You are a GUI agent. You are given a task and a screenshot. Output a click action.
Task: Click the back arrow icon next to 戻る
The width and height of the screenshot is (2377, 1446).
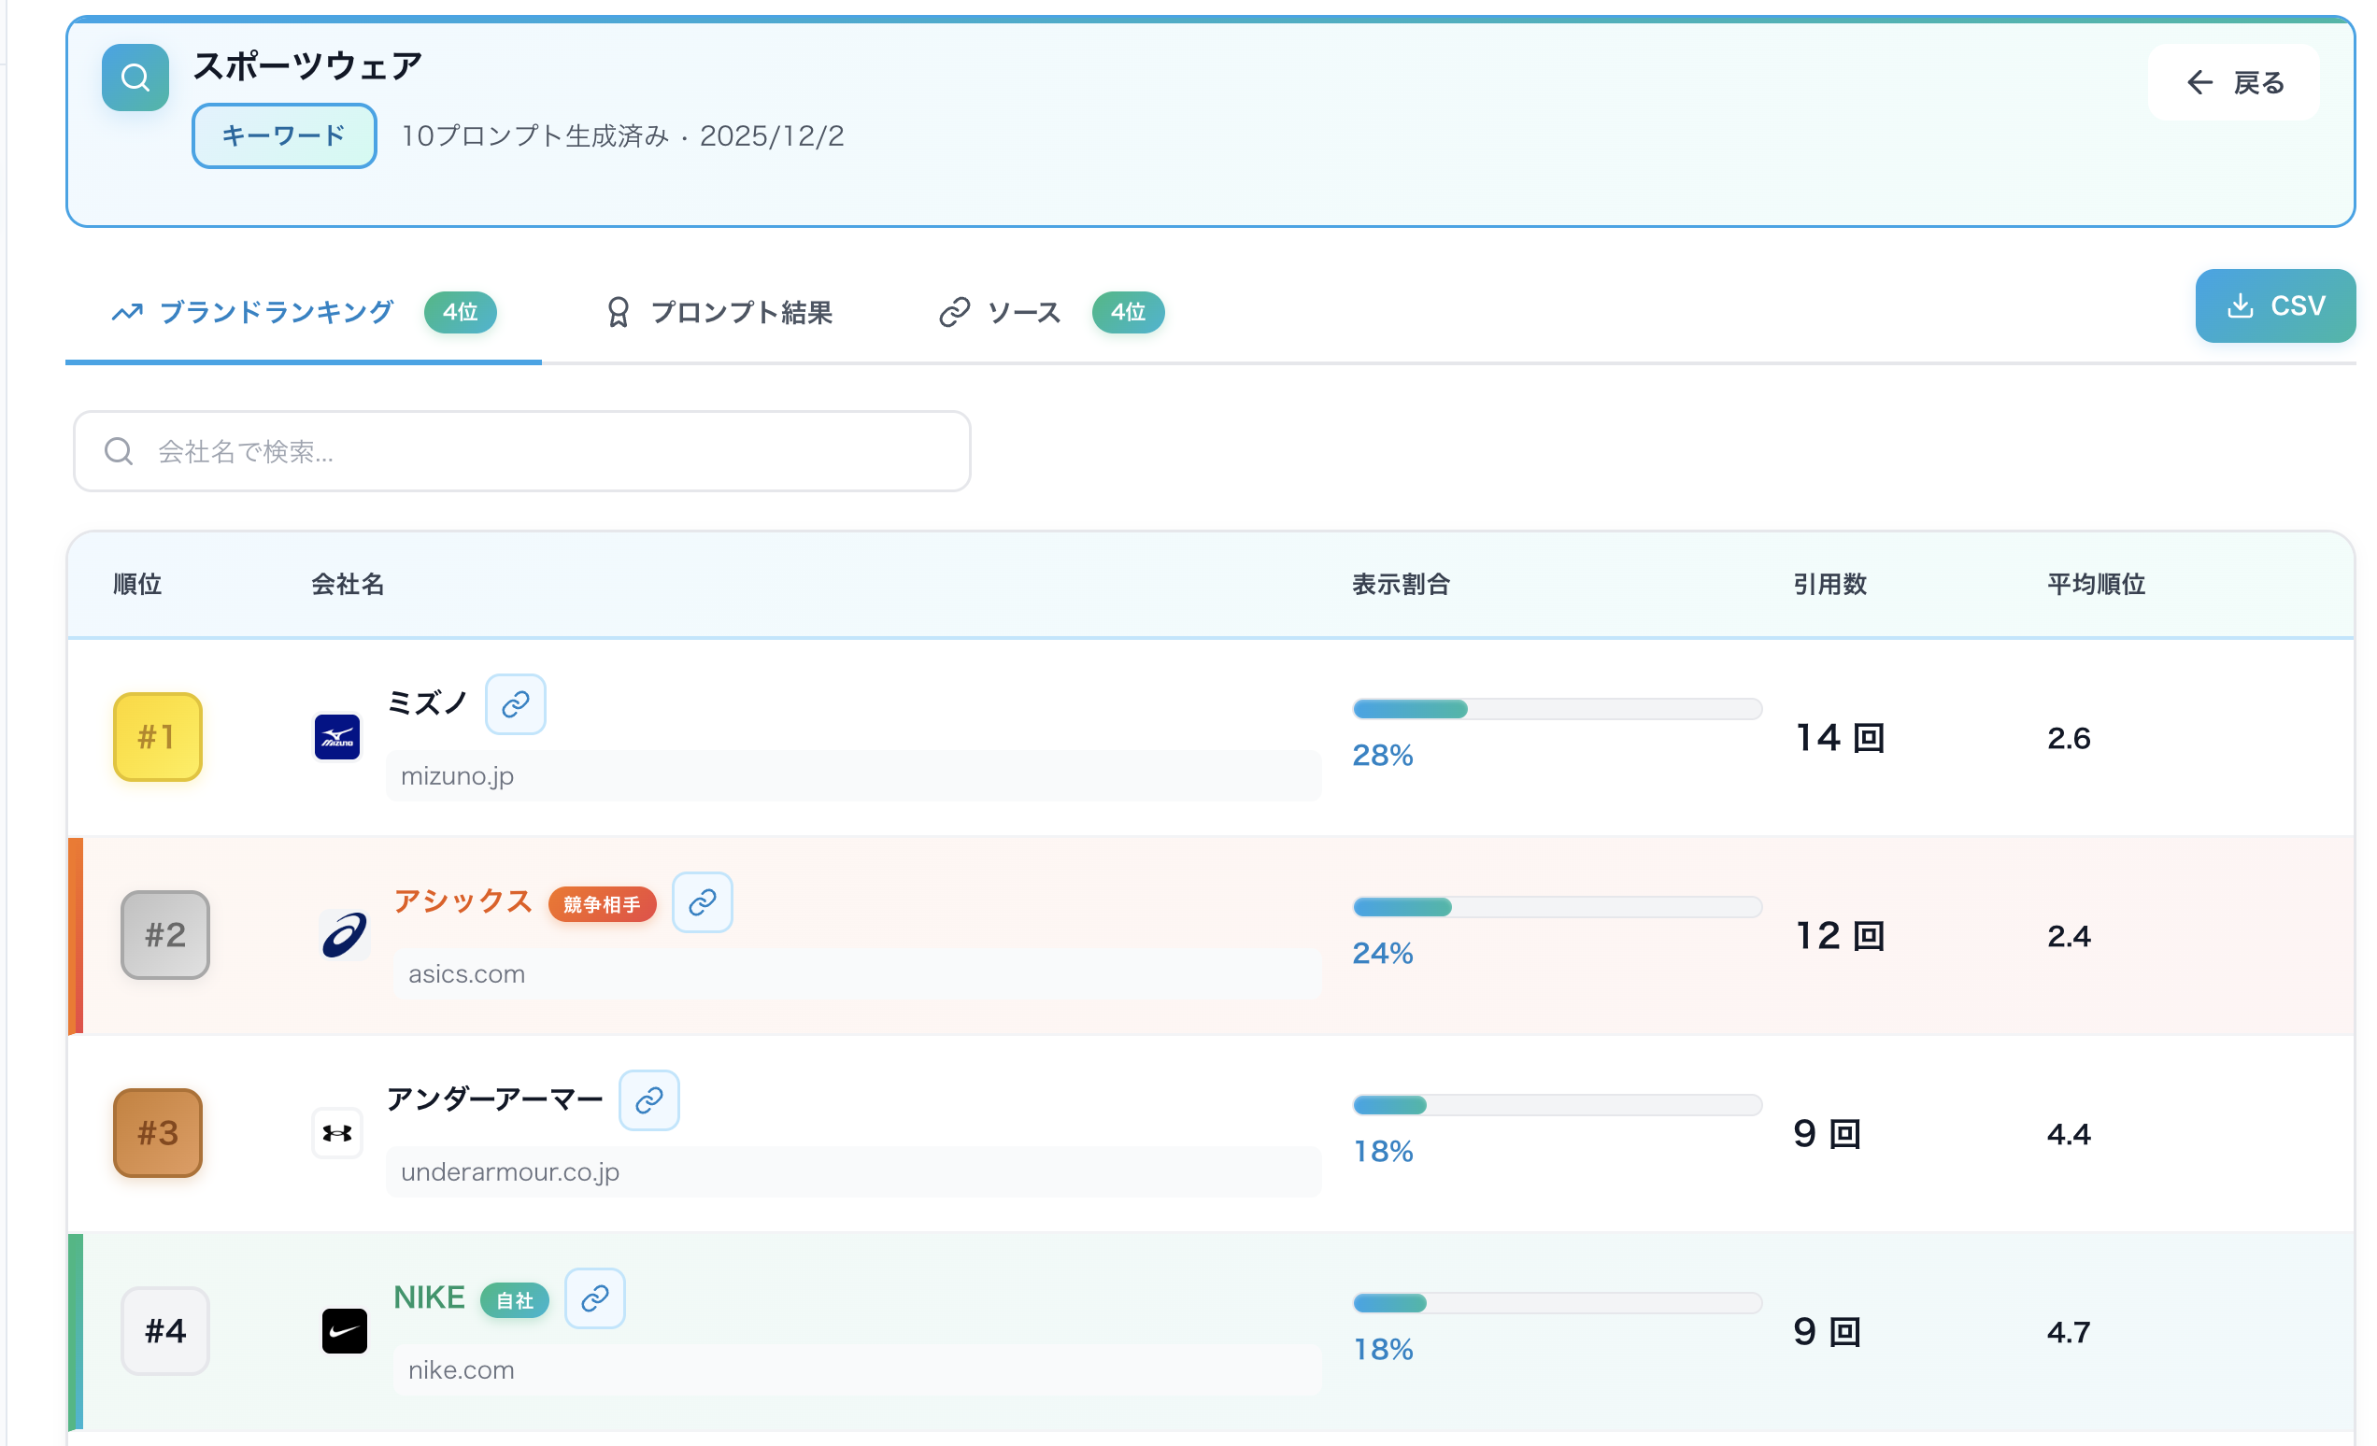point(2199,82)
